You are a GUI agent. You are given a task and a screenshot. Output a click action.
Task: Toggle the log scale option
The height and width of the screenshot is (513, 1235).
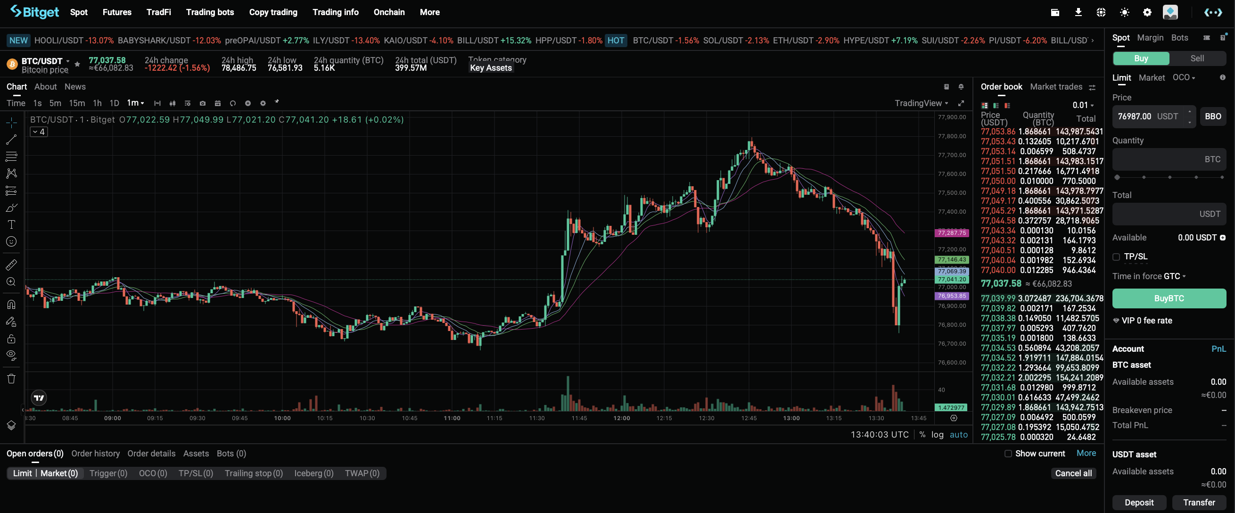pyautogui.click(x=937, y=435)
